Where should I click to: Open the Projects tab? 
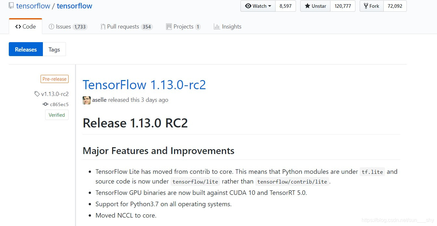183,27
